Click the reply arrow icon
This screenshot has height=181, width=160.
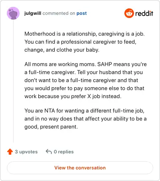[x=49, y=152]
